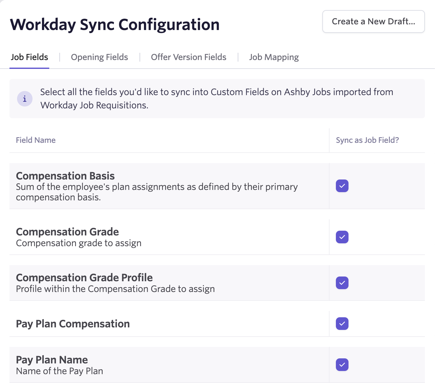Toggle the Compensation Grade Profile checkbox
Viewport: 435px width, 383px height.
pyautogui.click(x=342, y=283)
